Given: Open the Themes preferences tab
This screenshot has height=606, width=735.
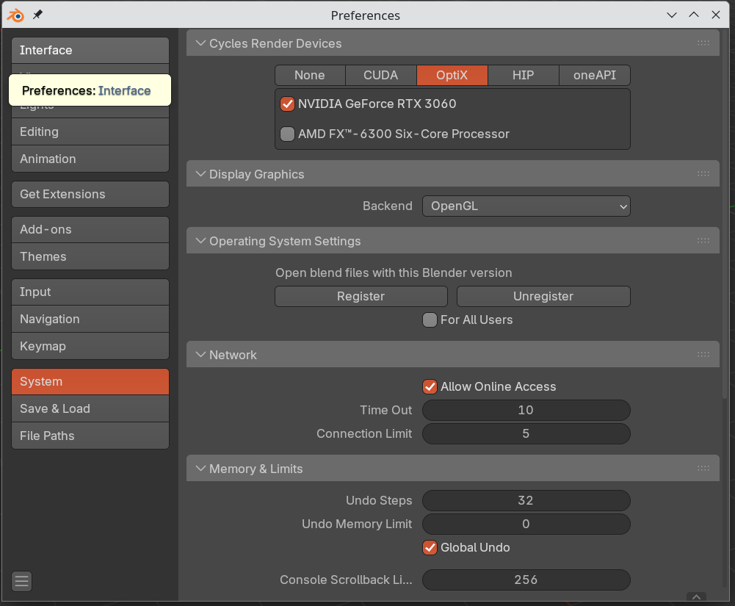Looking at the screenshot, I should click(90, 256).
